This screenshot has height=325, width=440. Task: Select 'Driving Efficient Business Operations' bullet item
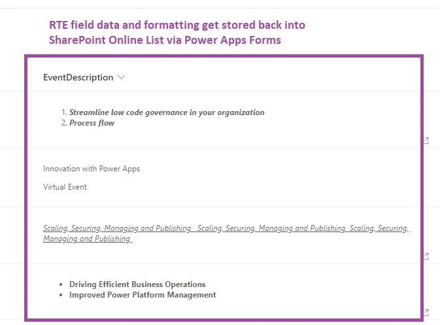click(137, 284)
